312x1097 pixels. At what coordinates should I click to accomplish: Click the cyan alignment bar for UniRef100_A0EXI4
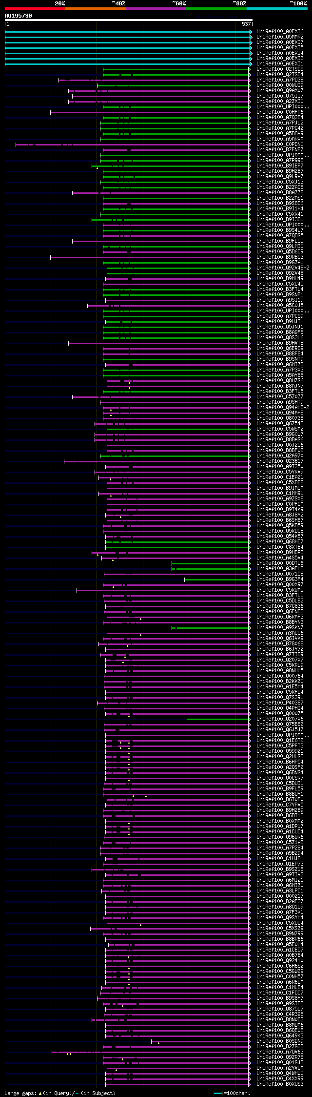pos(128,53)
